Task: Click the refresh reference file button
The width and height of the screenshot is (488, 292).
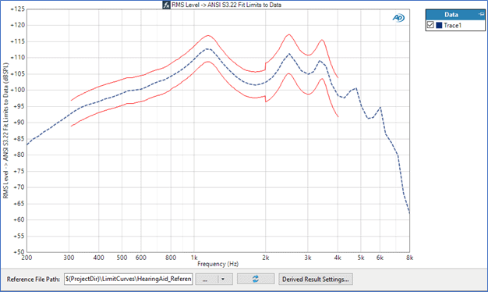Action: 256,279
